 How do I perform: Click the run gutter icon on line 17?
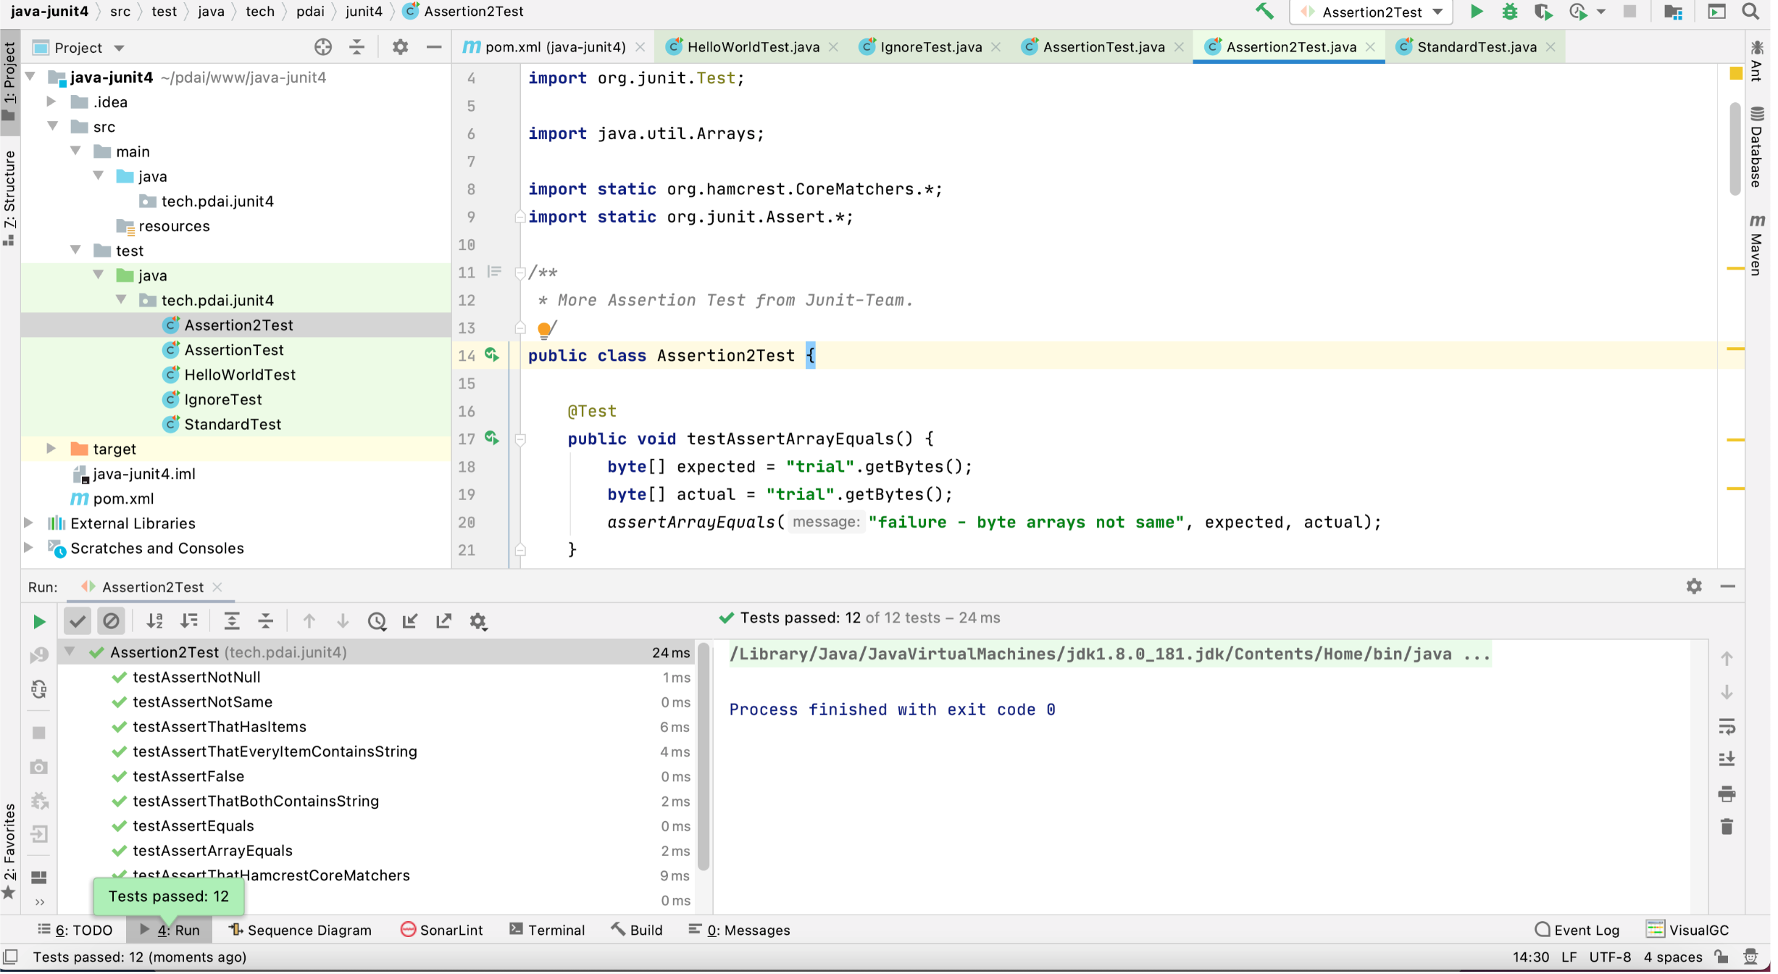[x=493, y=439]
